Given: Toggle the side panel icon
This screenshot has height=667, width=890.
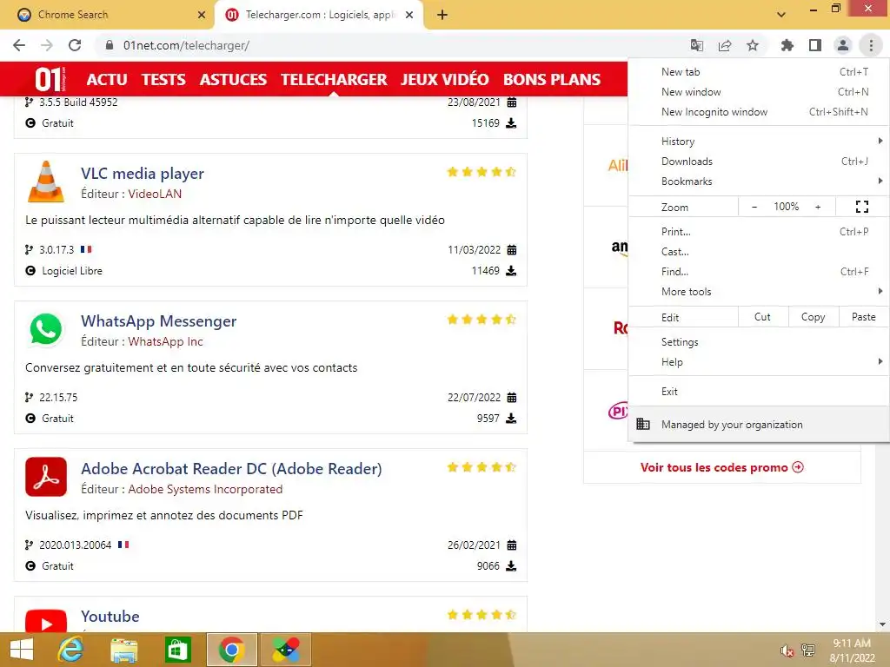Looking at the screenshot, I should (x=815, y=45).
